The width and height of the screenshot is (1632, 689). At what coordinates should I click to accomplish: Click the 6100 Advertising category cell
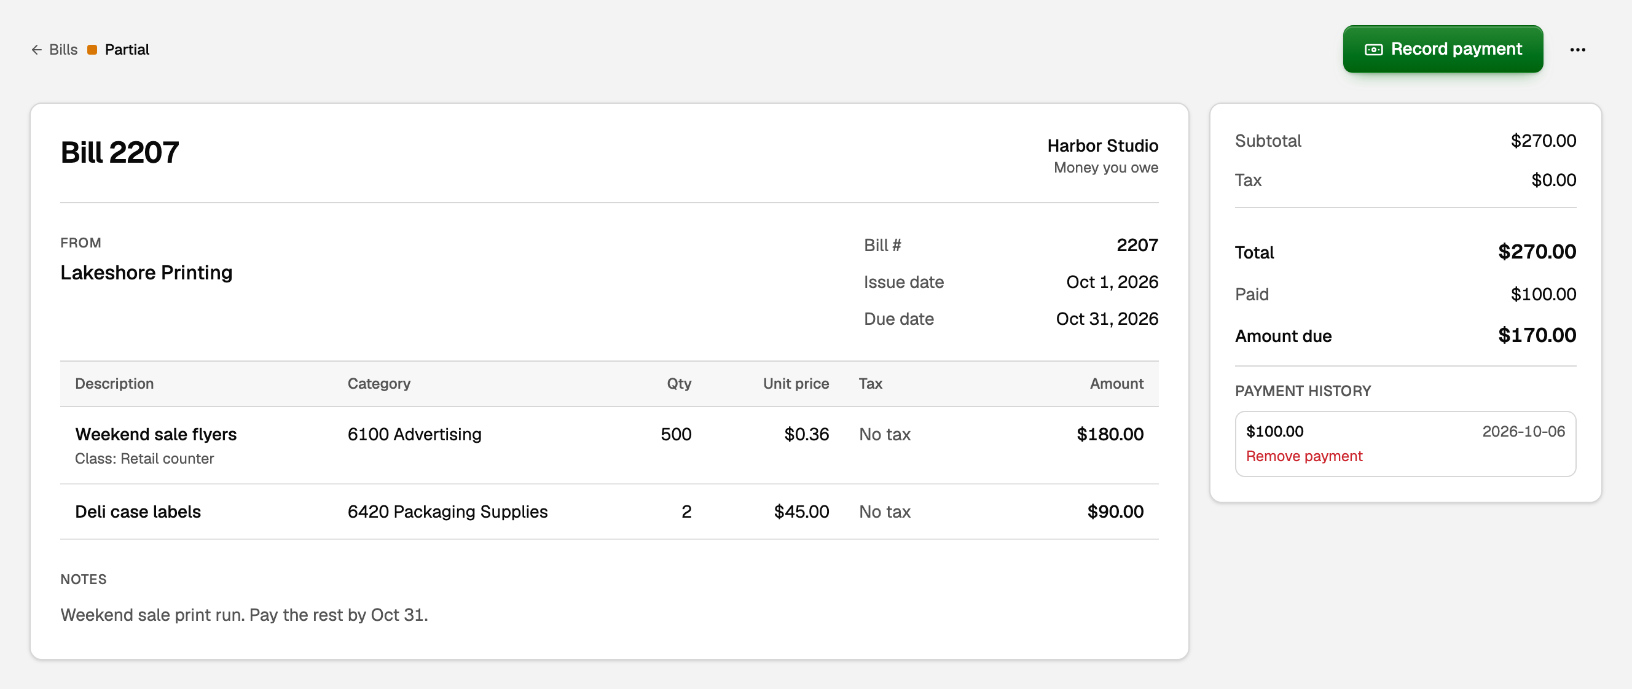414,434
